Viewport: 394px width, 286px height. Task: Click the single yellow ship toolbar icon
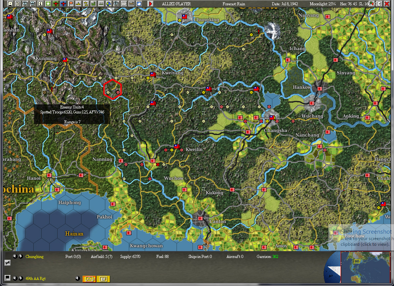[x=78, y=4]
